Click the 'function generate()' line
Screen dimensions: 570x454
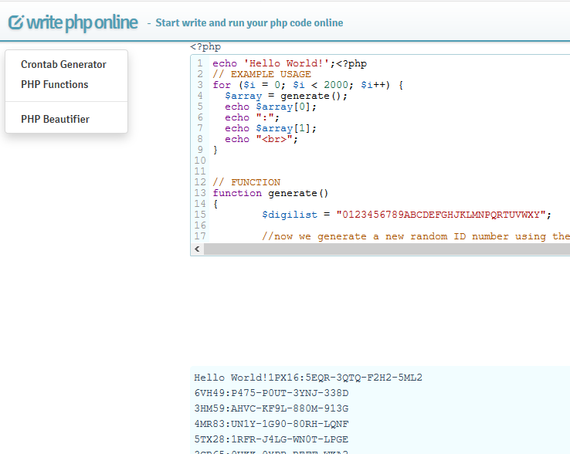point(270,193)
